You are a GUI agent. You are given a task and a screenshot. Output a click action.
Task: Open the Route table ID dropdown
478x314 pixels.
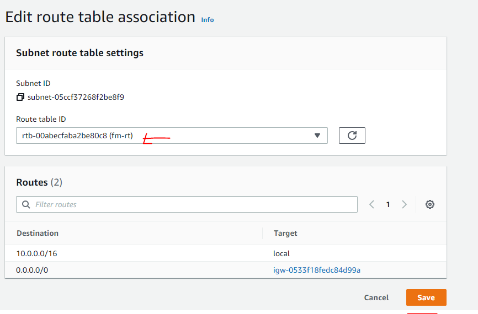click(172, 136)
